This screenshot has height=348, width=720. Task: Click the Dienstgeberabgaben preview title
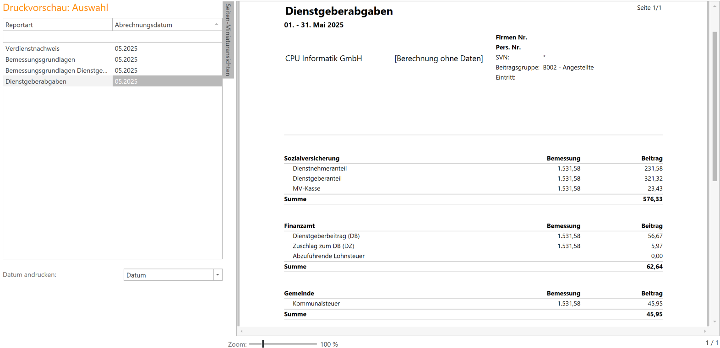tap(339, 11)
